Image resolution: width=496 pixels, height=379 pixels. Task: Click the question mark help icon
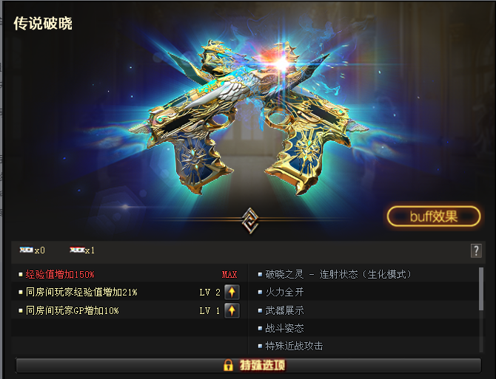(476, 251)
